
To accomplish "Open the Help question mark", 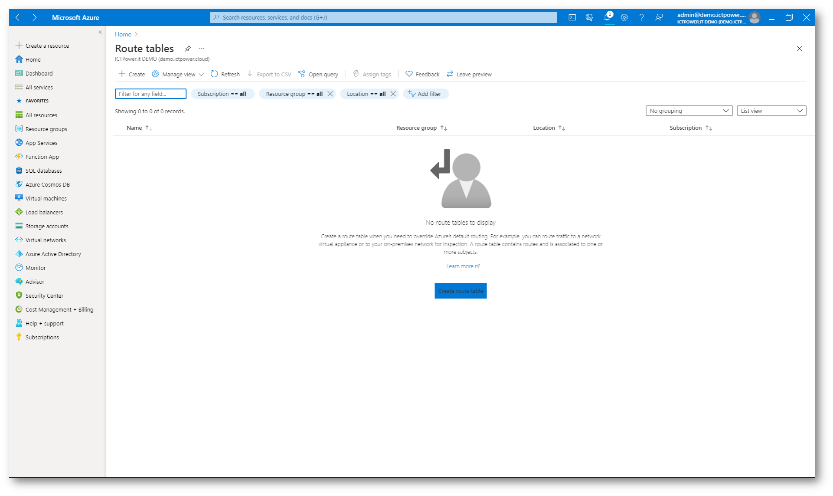I will (x=641, y=17).
